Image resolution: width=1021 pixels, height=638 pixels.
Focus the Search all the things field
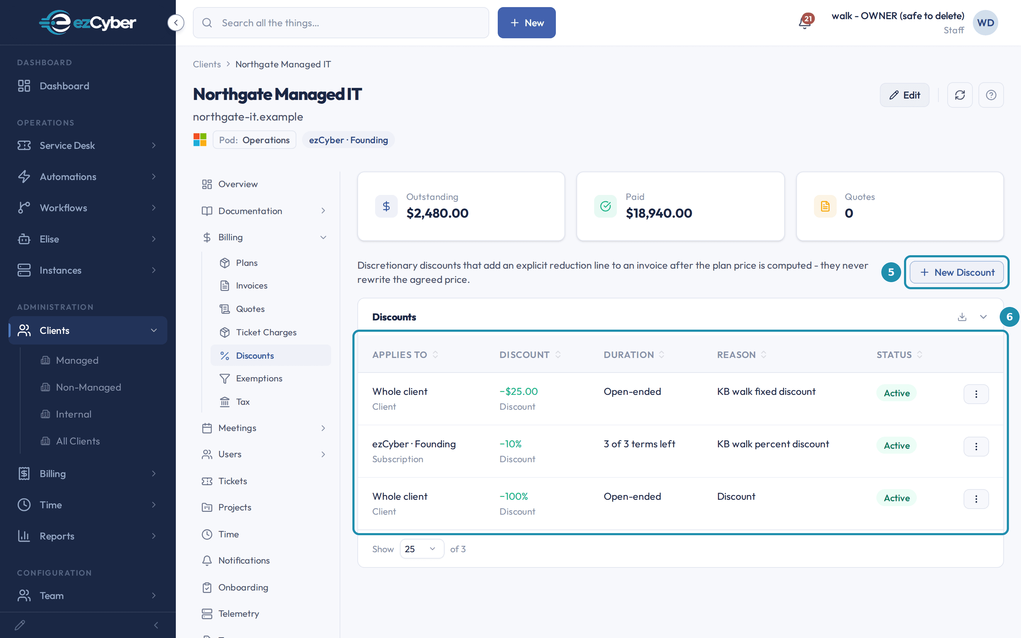(341, 23)
